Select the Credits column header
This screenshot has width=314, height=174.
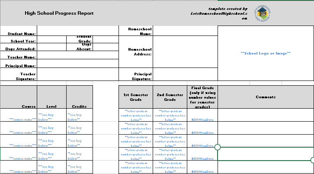80,97
